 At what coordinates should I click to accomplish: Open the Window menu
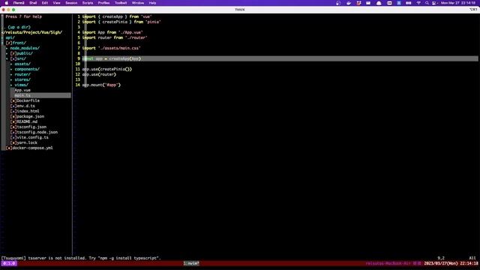(x=138, y=3)
